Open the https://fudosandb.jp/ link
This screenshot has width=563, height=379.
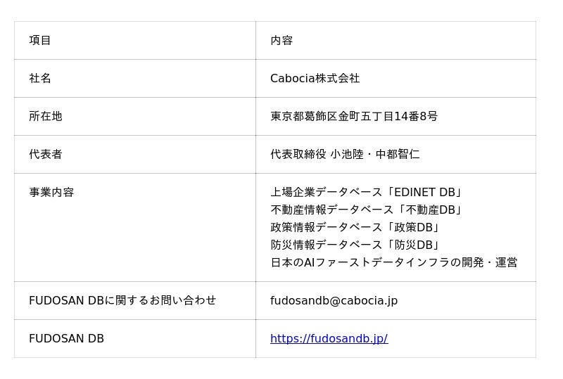pyautogui.click(x=329, y=338)
